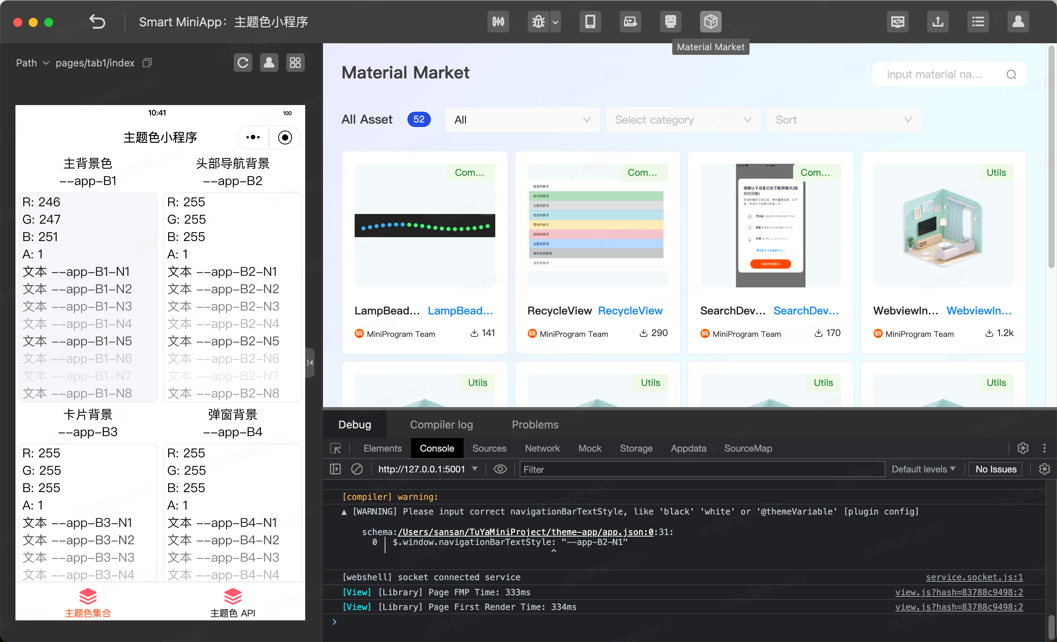Click the miniapp close target icon

tap(285, 137)
